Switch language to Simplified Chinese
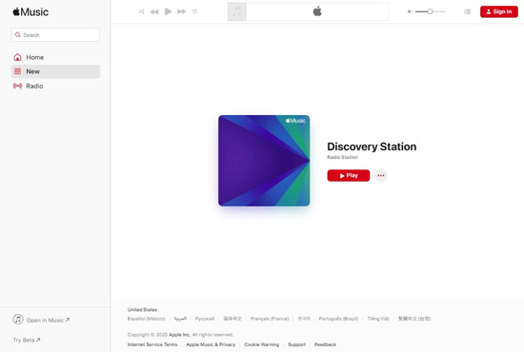This screenshot has width=524, height=352. [232, 319]
